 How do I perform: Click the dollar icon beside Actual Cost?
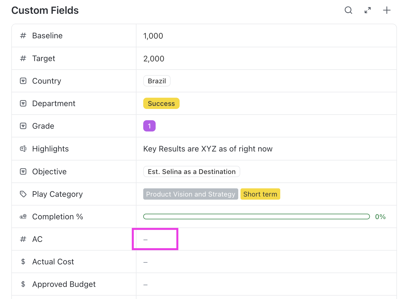[23, 262]
